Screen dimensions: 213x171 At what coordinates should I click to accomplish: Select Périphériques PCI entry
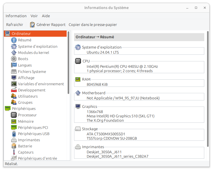33,127
